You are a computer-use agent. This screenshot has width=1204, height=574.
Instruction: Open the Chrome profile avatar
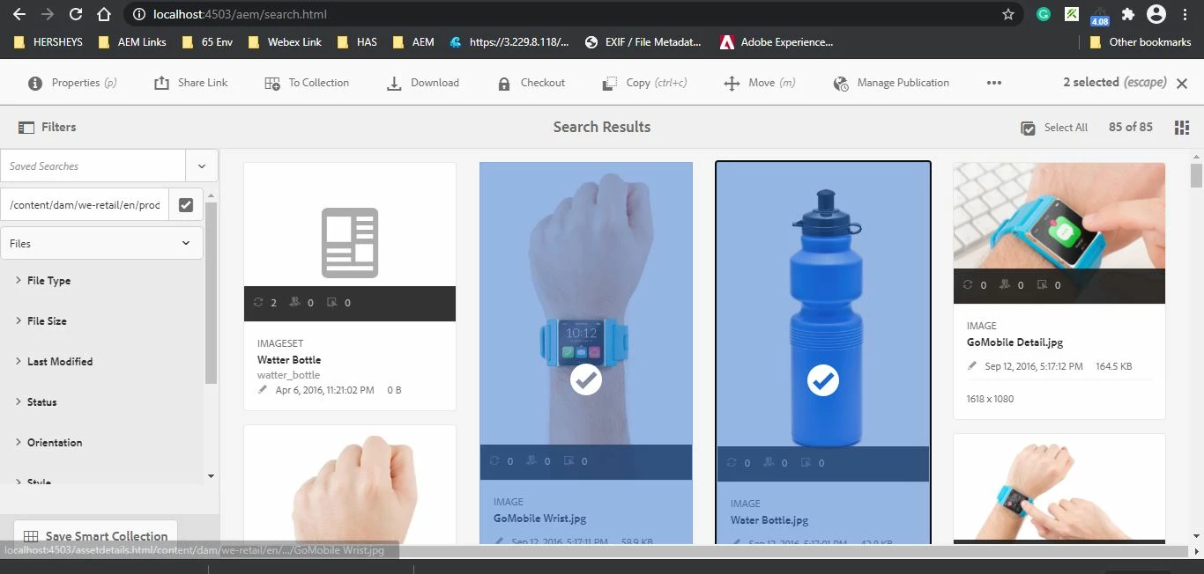point(1156,14)
